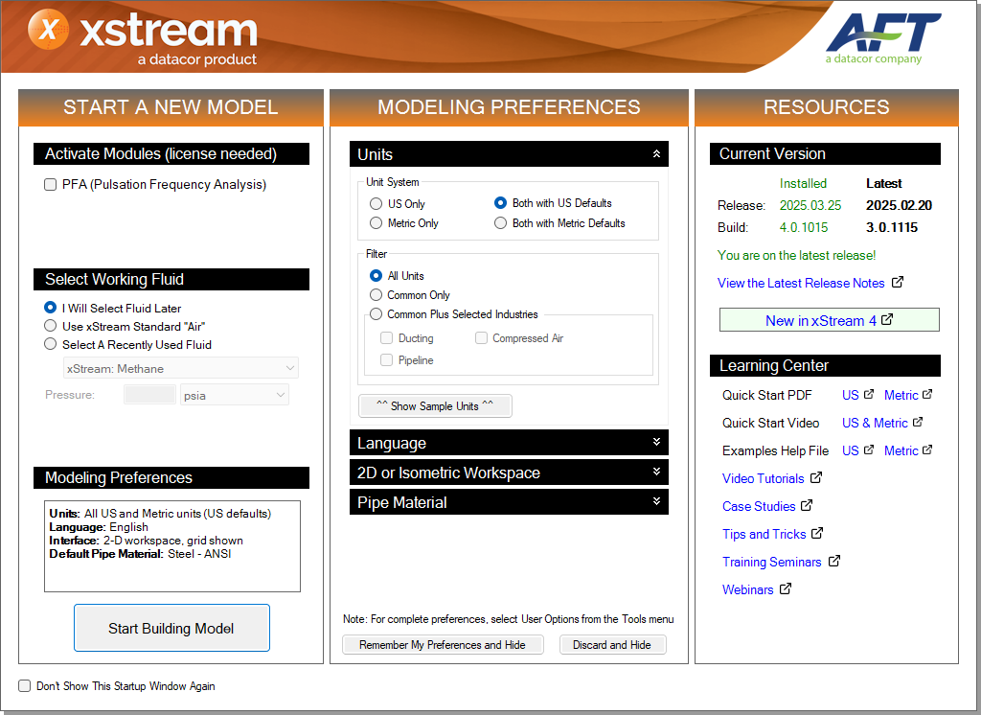Click external-link icon after Examples Help File US
The image size is (981, 715).
[x=868, y=450]
